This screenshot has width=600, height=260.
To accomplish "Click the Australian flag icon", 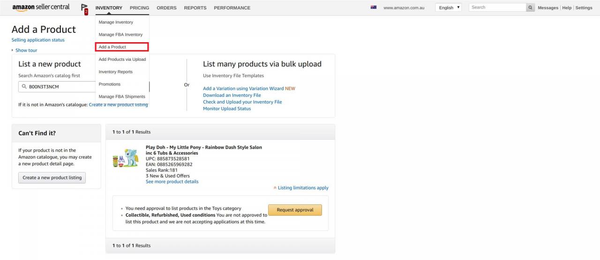I will (374, 7).
